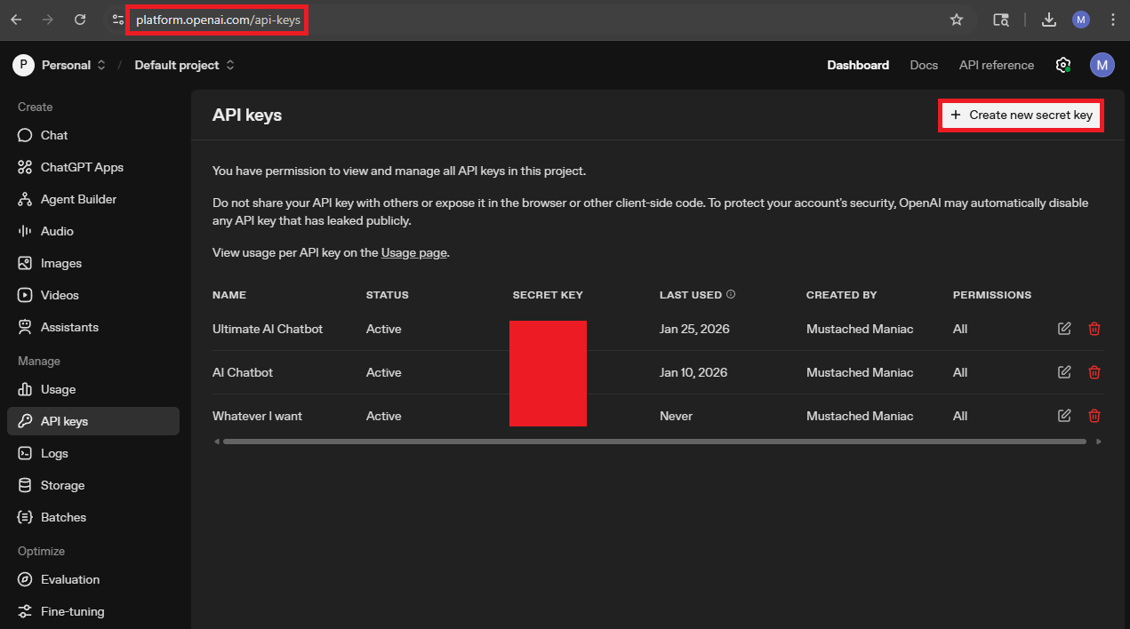Open the settings gear in the header
The image size is (1130, 629).
coord(1063,65)
